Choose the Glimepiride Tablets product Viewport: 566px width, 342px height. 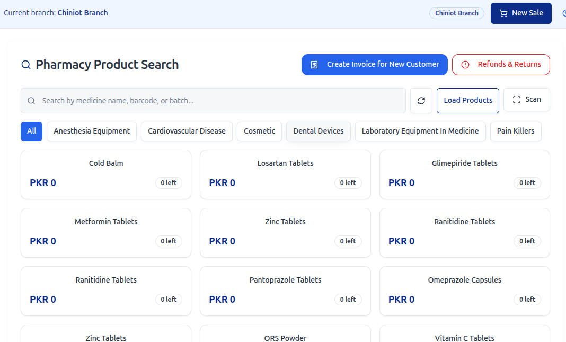pyautogui.click(x=464, y=174)
